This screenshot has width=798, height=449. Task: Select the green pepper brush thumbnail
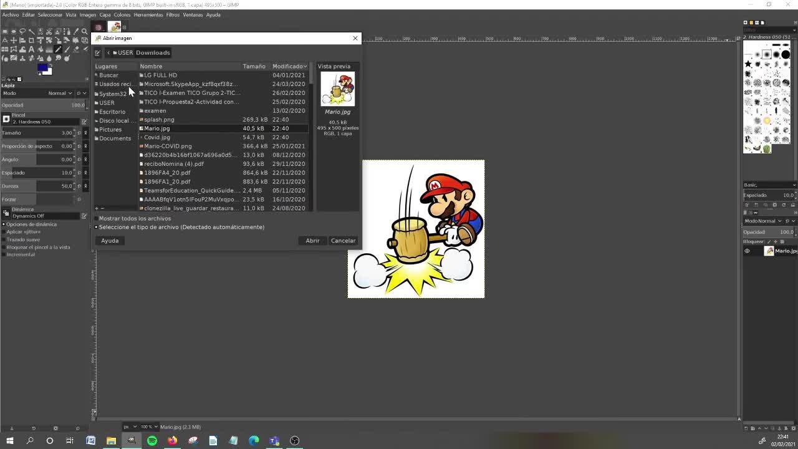click(767, 148)
